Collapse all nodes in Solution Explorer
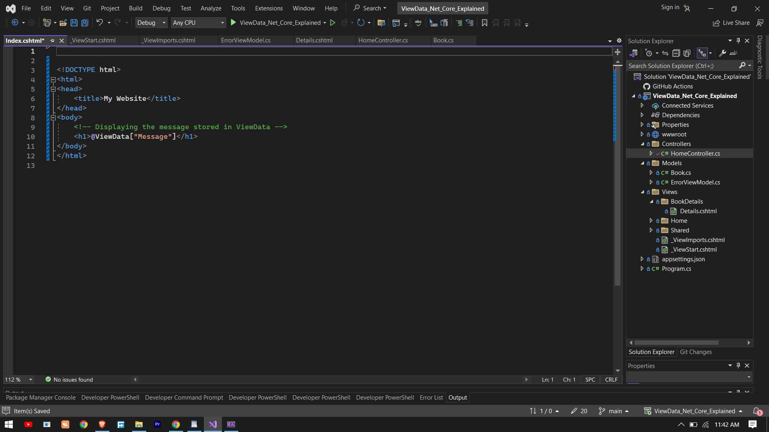This screenshot has width=769, height=432. click(676, 53)
